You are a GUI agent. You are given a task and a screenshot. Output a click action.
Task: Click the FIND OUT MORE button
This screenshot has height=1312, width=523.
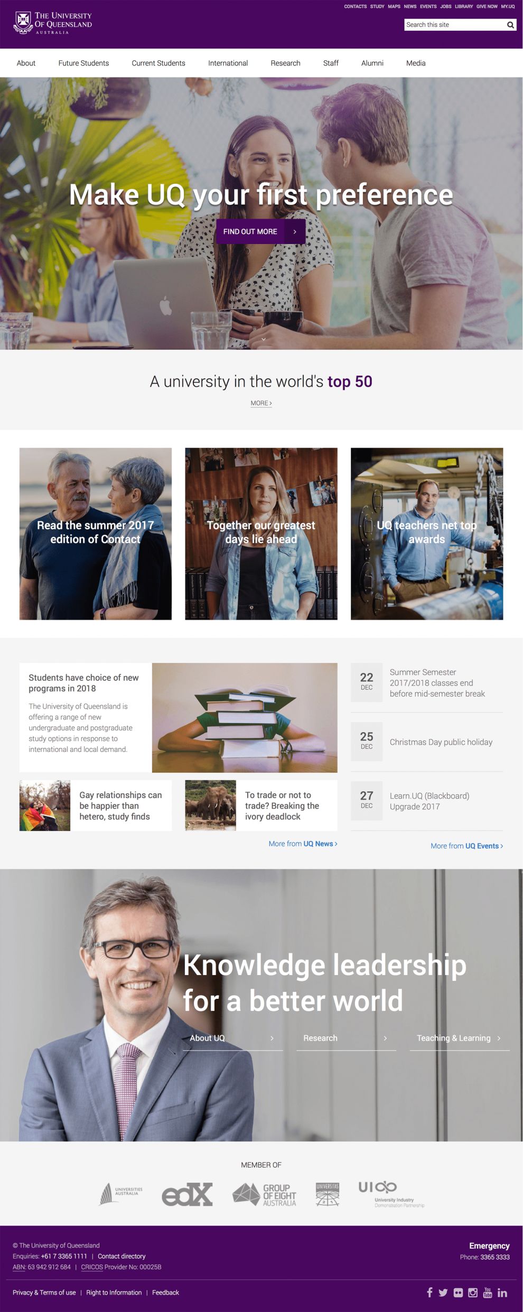coord(260,231)
